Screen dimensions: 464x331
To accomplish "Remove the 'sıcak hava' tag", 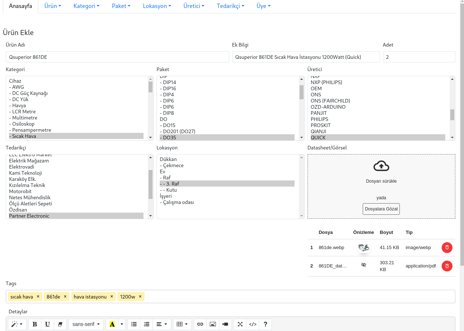I will click(38, 296).
